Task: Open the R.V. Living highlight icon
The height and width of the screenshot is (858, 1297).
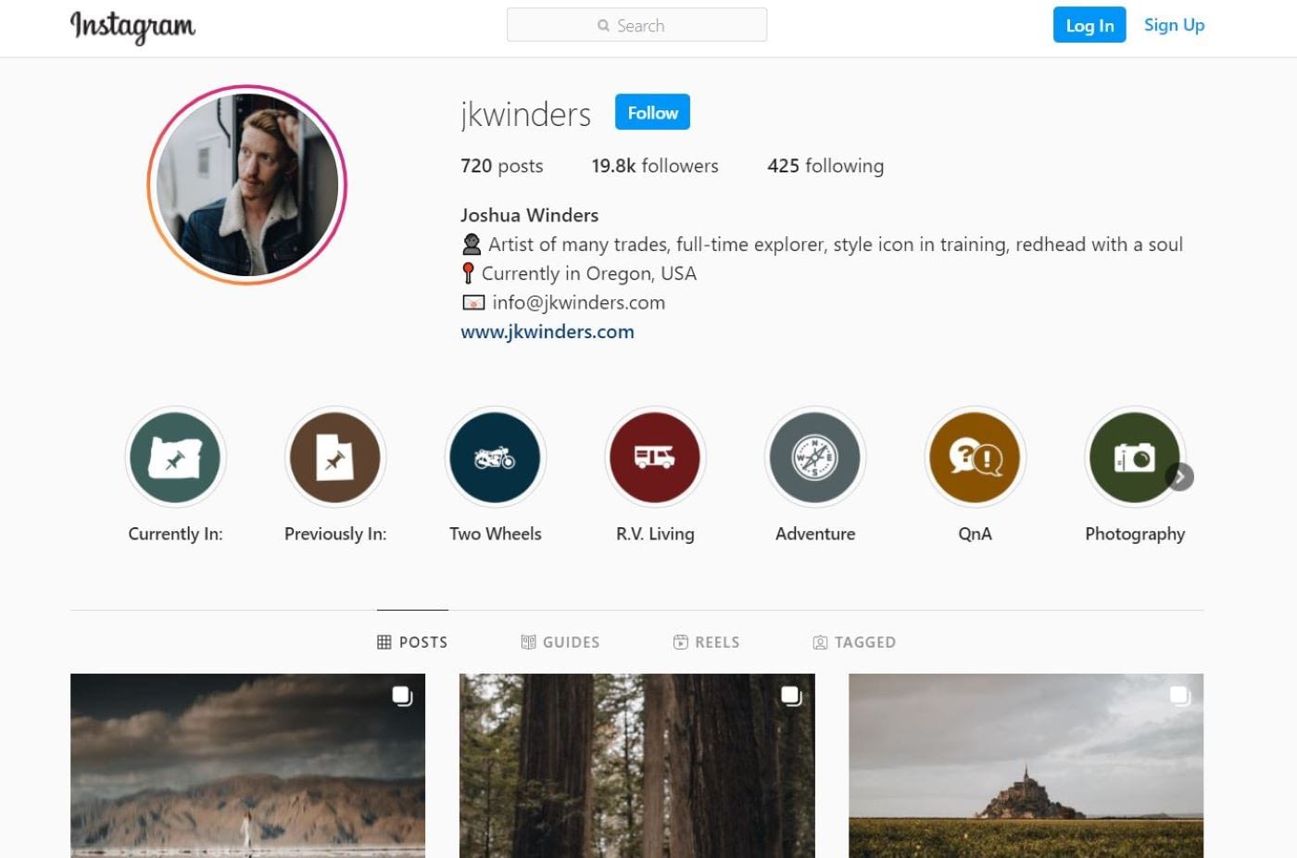Action: click(655, 458)
